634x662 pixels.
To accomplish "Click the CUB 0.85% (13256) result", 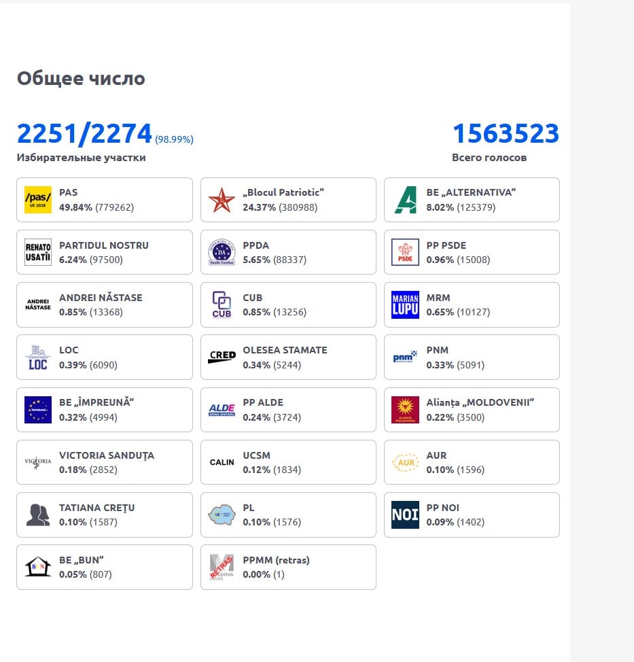I will (275, 312).
